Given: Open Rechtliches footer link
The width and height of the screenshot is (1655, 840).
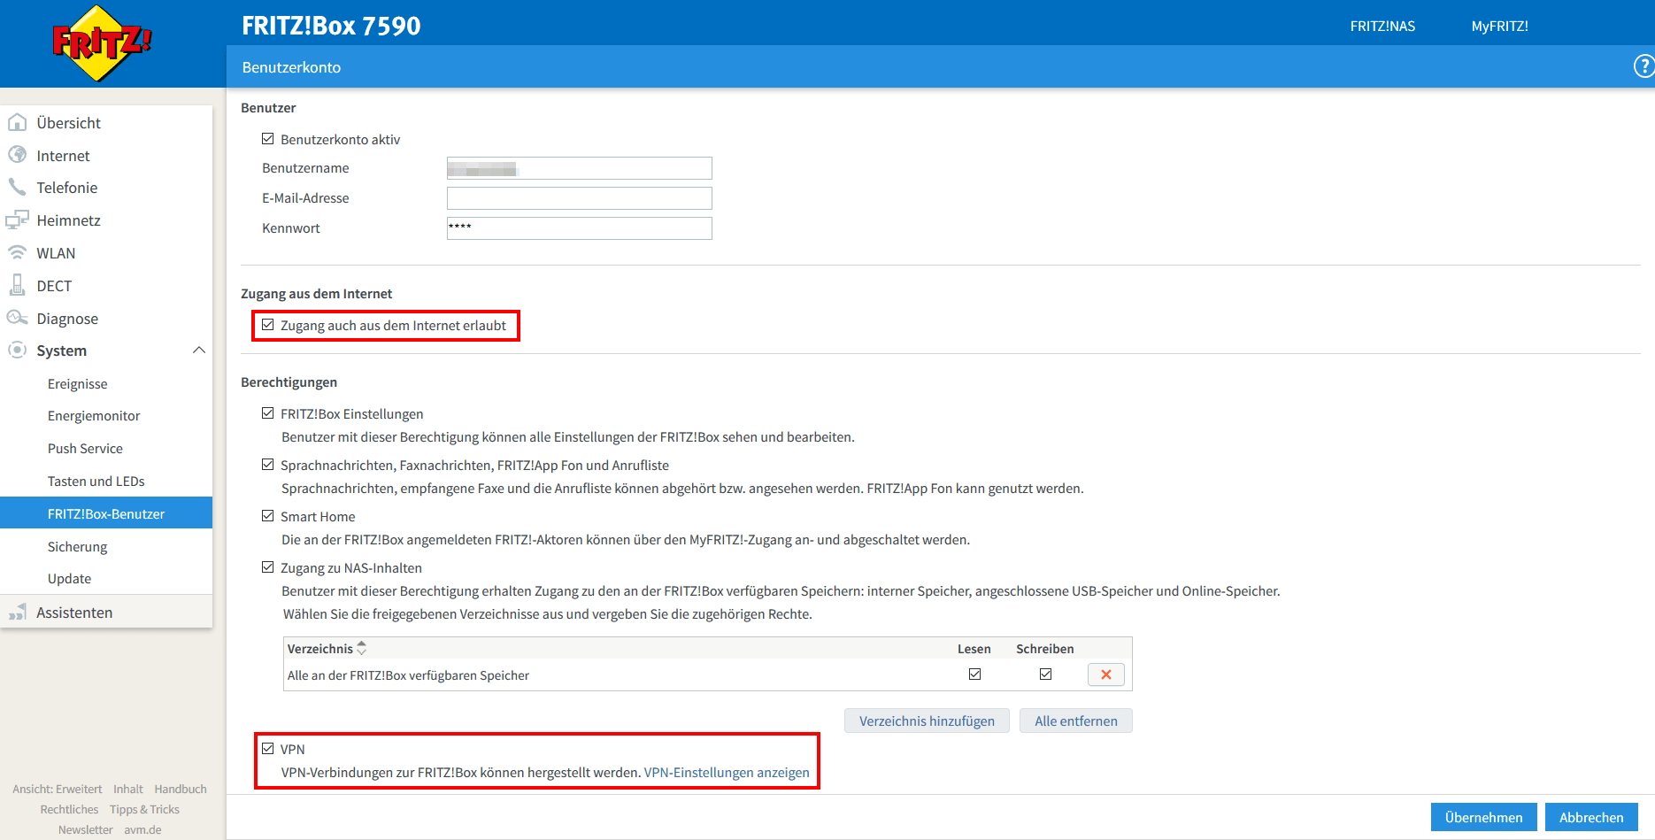Looking at the screenshot, I should tap(69, 809).
